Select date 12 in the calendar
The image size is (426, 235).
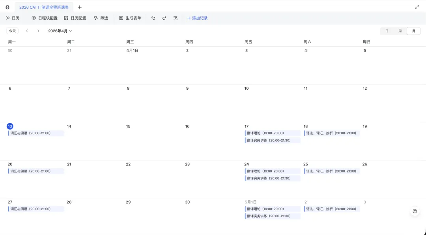click(x=364, y=88)
